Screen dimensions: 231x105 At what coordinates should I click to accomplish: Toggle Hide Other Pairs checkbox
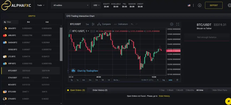(209, 90)
